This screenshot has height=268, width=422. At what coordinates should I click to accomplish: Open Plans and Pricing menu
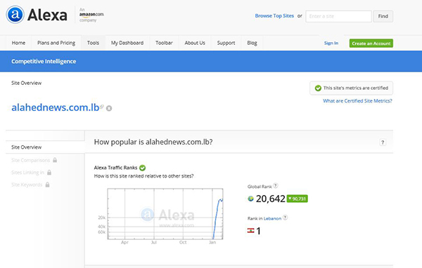click(x=56, y=43)
